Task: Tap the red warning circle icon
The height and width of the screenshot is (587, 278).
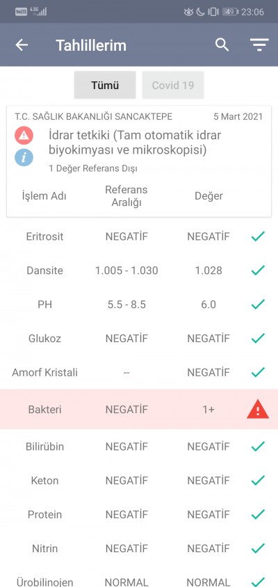Action: (24, 136)
